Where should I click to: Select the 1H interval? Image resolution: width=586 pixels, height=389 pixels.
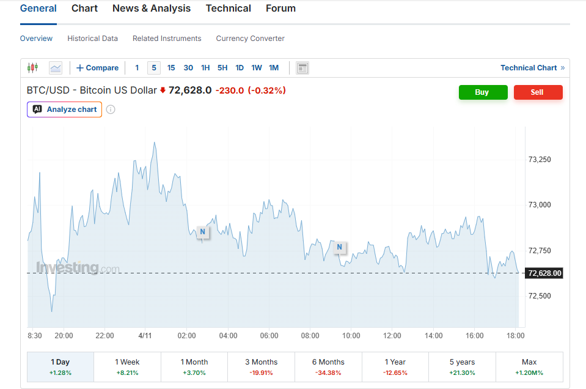[x=205, y=68]
